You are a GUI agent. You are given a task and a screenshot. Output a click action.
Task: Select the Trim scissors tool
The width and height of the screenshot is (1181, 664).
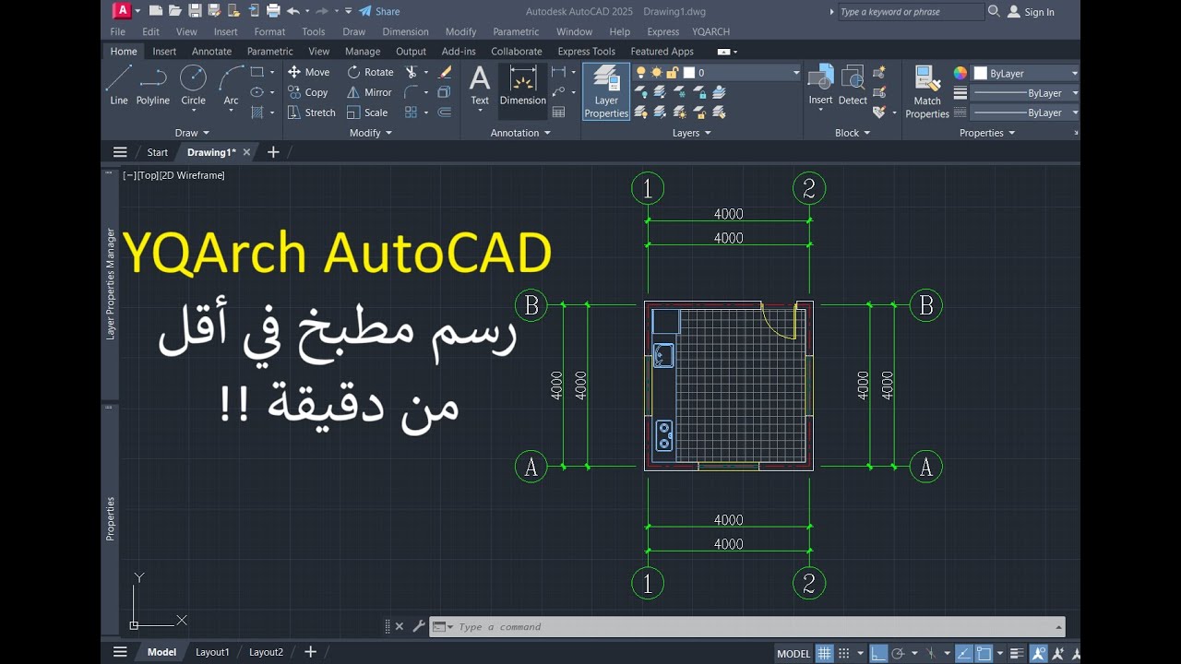[412, 72]
